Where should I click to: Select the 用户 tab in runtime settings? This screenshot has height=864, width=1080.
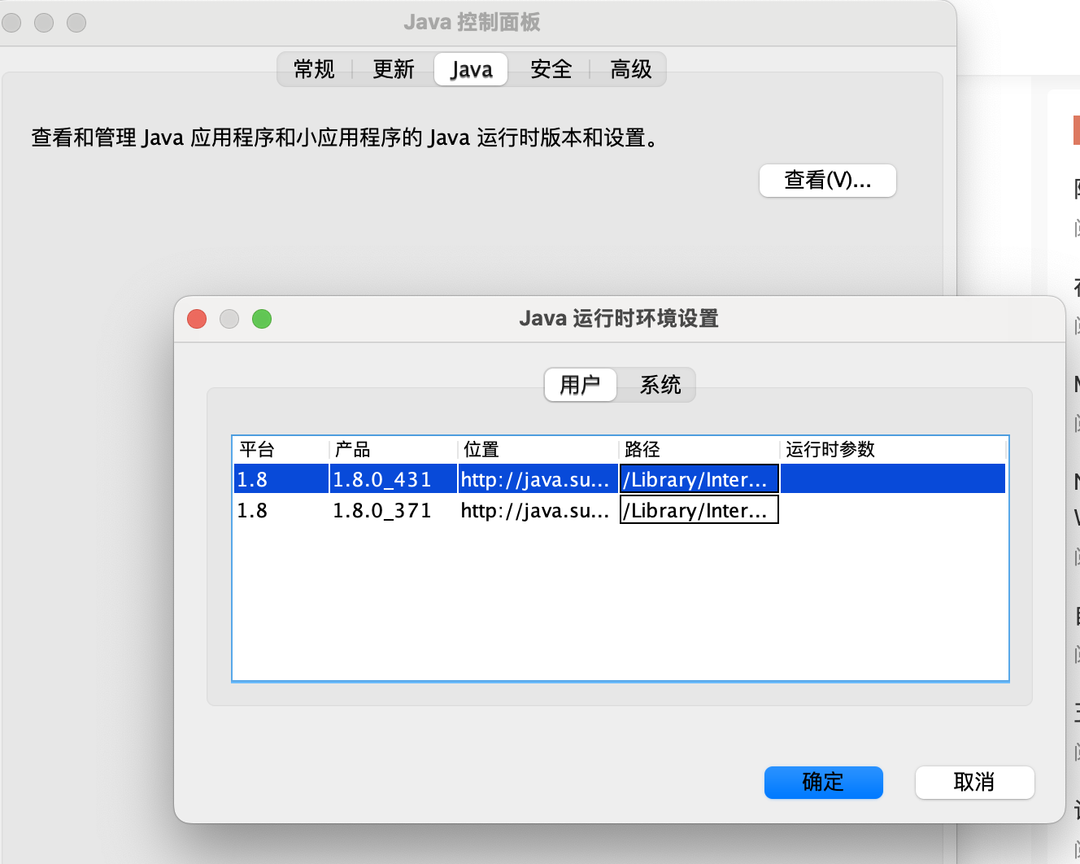(580, 385)
